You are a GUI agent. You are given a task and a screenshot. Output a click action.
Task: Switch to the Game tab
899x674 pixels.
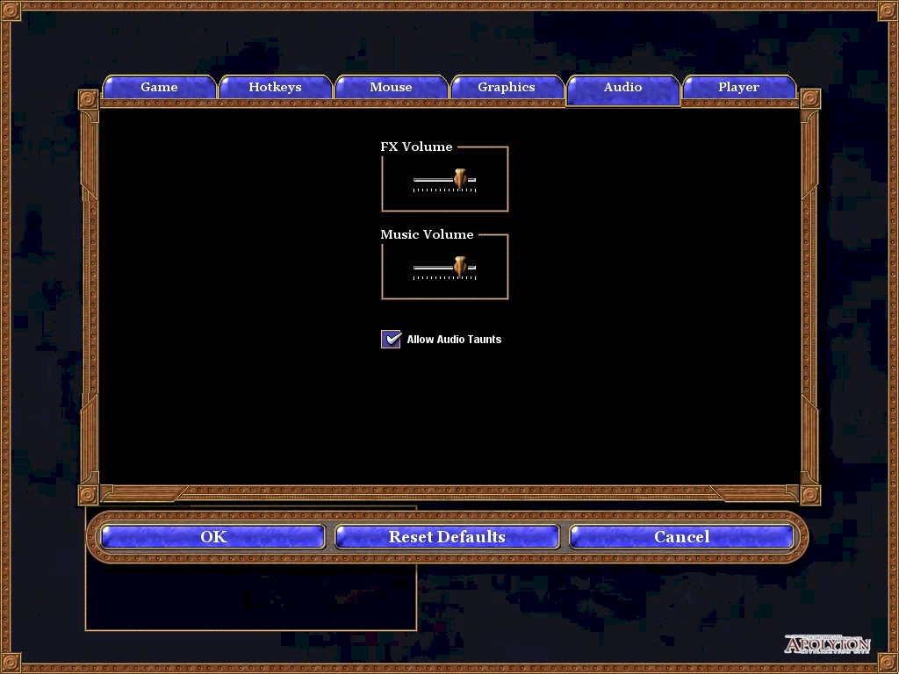159,87
